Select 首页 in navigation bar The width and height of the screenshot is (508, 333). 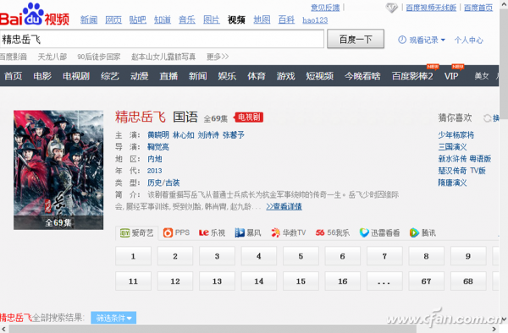tap(13, 76)
